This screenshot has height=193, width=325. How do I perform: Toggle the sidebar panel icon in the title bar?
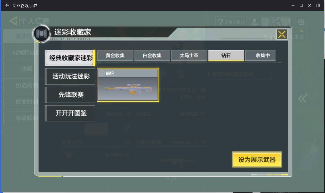point(318,5)
